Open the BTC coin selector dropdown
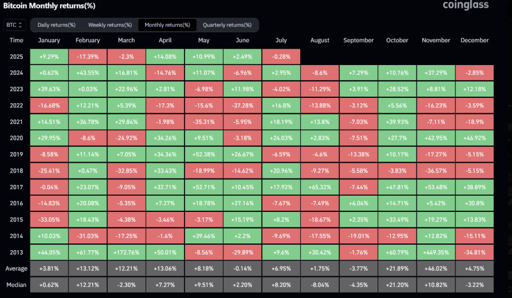The height and width of the screenshot is (298, 512). [14, 25]
